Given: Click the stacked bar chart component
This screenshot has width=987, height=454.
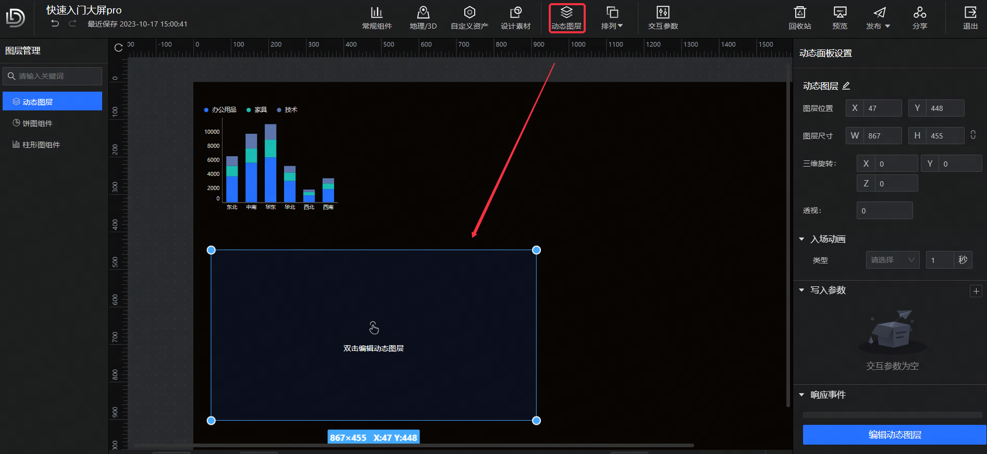Looking at the screenshot, I should pos(271,159).
